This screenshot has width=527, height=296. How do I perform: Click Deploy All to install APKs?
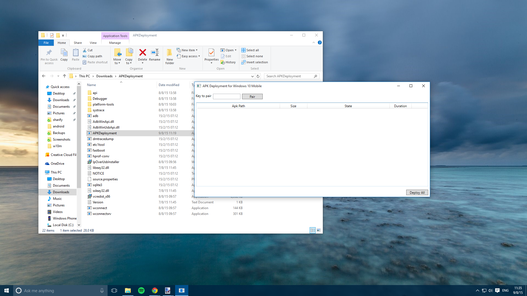[417, 192]
